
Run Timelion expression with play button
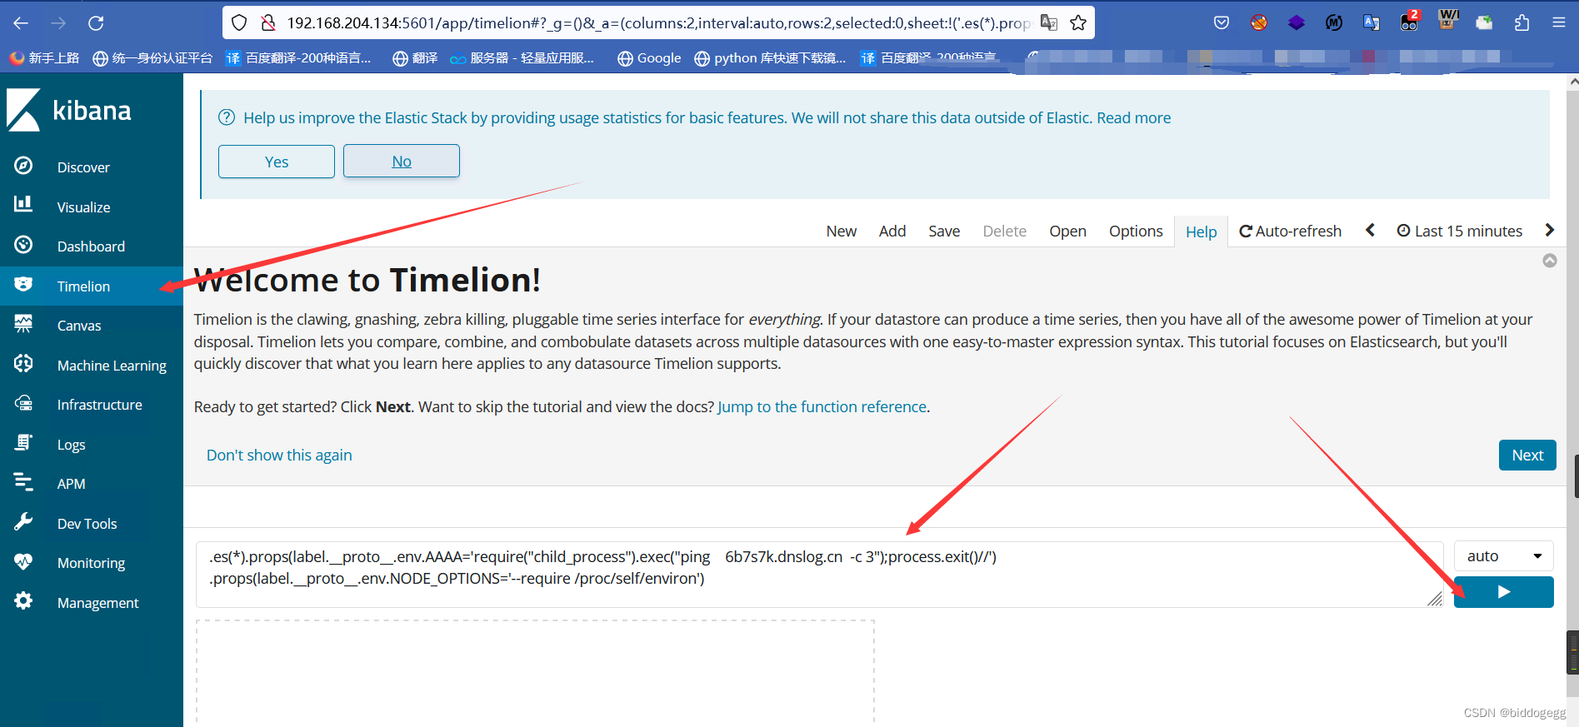click(1503, 592)
